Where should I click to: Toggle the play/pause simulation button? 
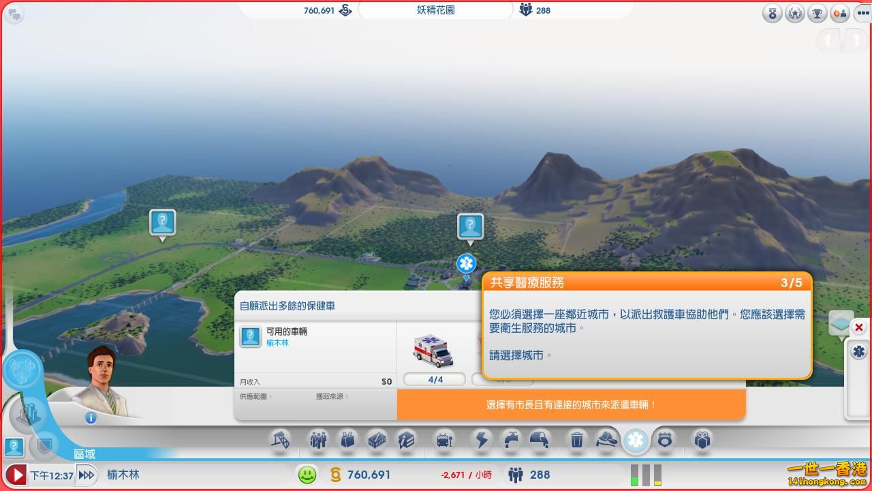pos(16,475)
